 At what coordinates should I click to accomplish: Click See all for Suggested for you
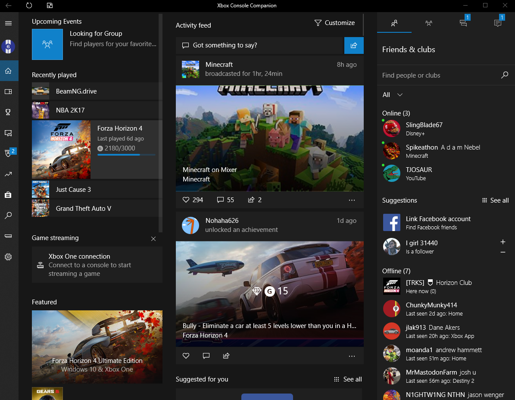pos(348,379)
